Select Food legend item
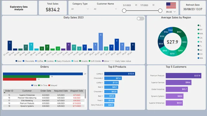 click(x=75, y=61)
